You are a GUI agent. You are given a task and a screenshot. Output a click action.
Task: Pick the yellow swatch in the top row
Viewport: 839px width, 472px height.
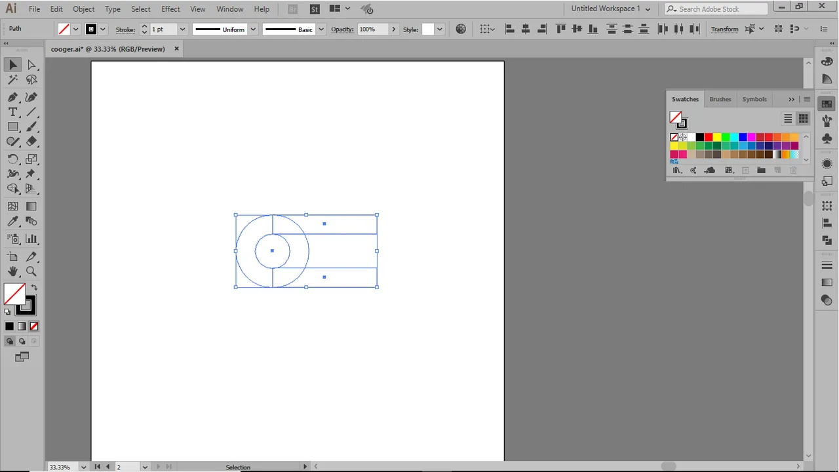pos(717,137)
